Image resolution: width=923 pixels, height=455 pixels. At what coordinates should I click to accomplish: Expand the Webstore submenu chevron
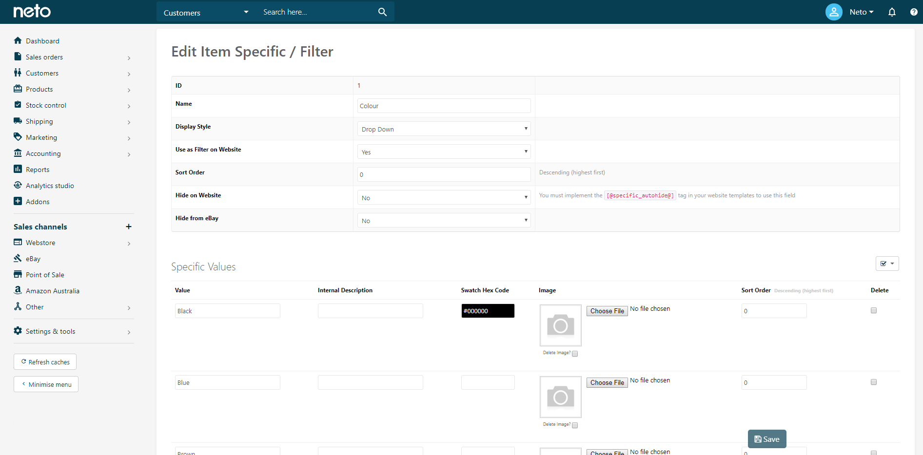[129, 244]
